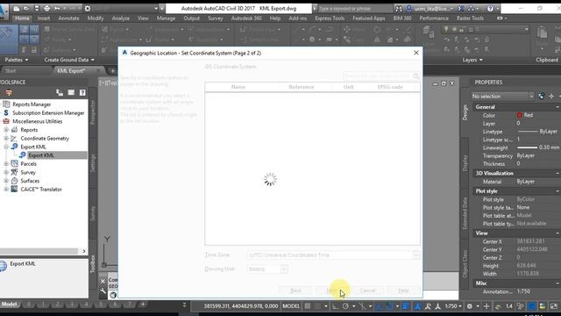Click the Plot/Print icon in quick access toolbar
This screenshot has width=561, height=316.
46,8
